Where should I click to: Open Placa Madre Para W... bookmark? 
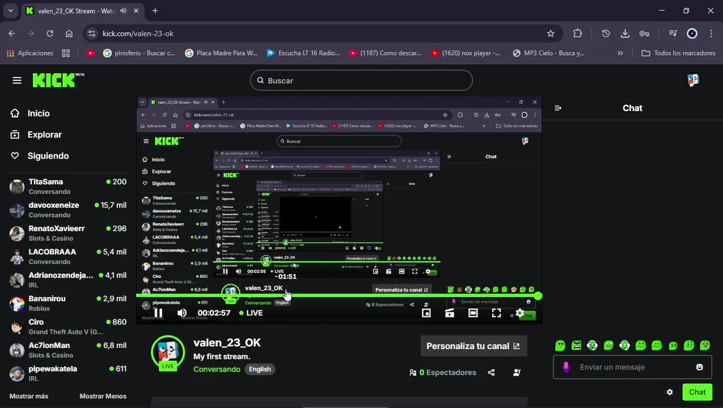[x=221, y=53]
